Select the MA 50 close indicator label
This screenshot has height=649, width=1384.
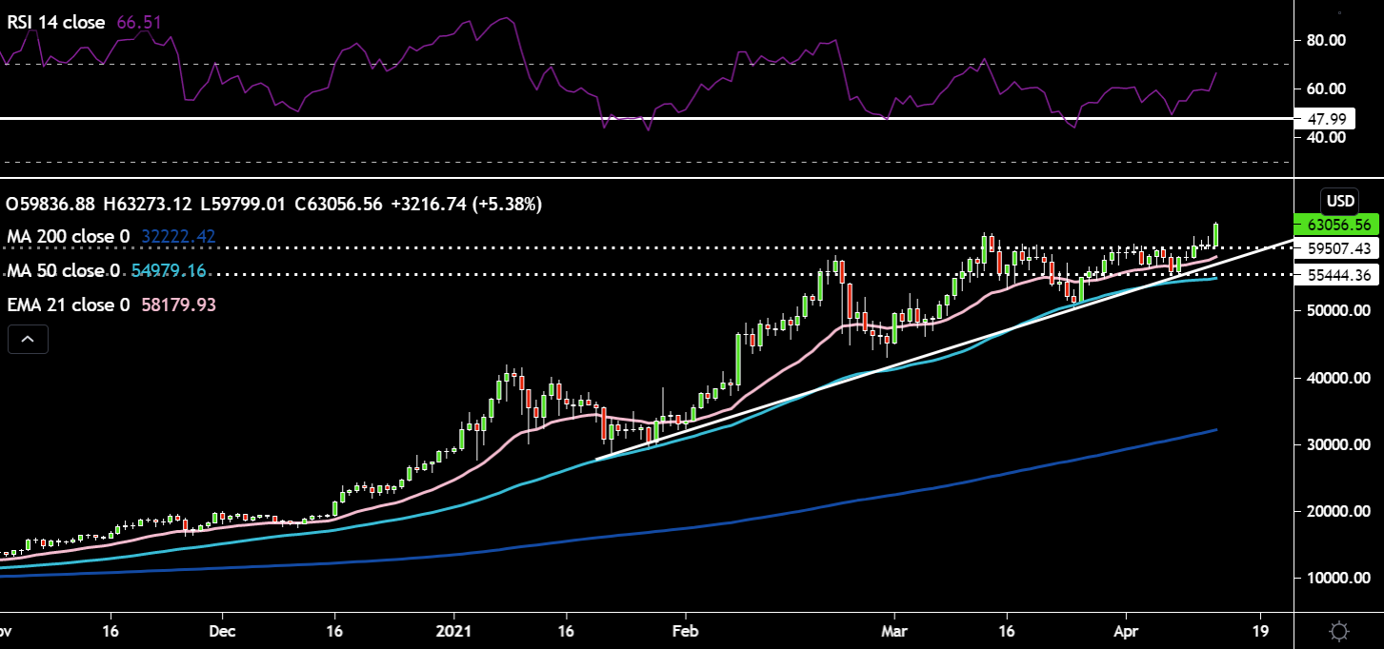(x=63, y=271)
